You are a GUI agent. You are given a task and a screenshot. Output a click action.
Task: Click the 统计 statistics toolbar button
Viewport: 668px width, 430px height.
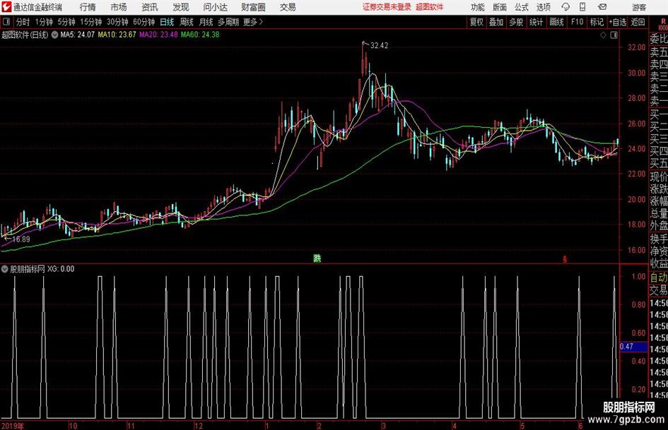click(536, 22)
